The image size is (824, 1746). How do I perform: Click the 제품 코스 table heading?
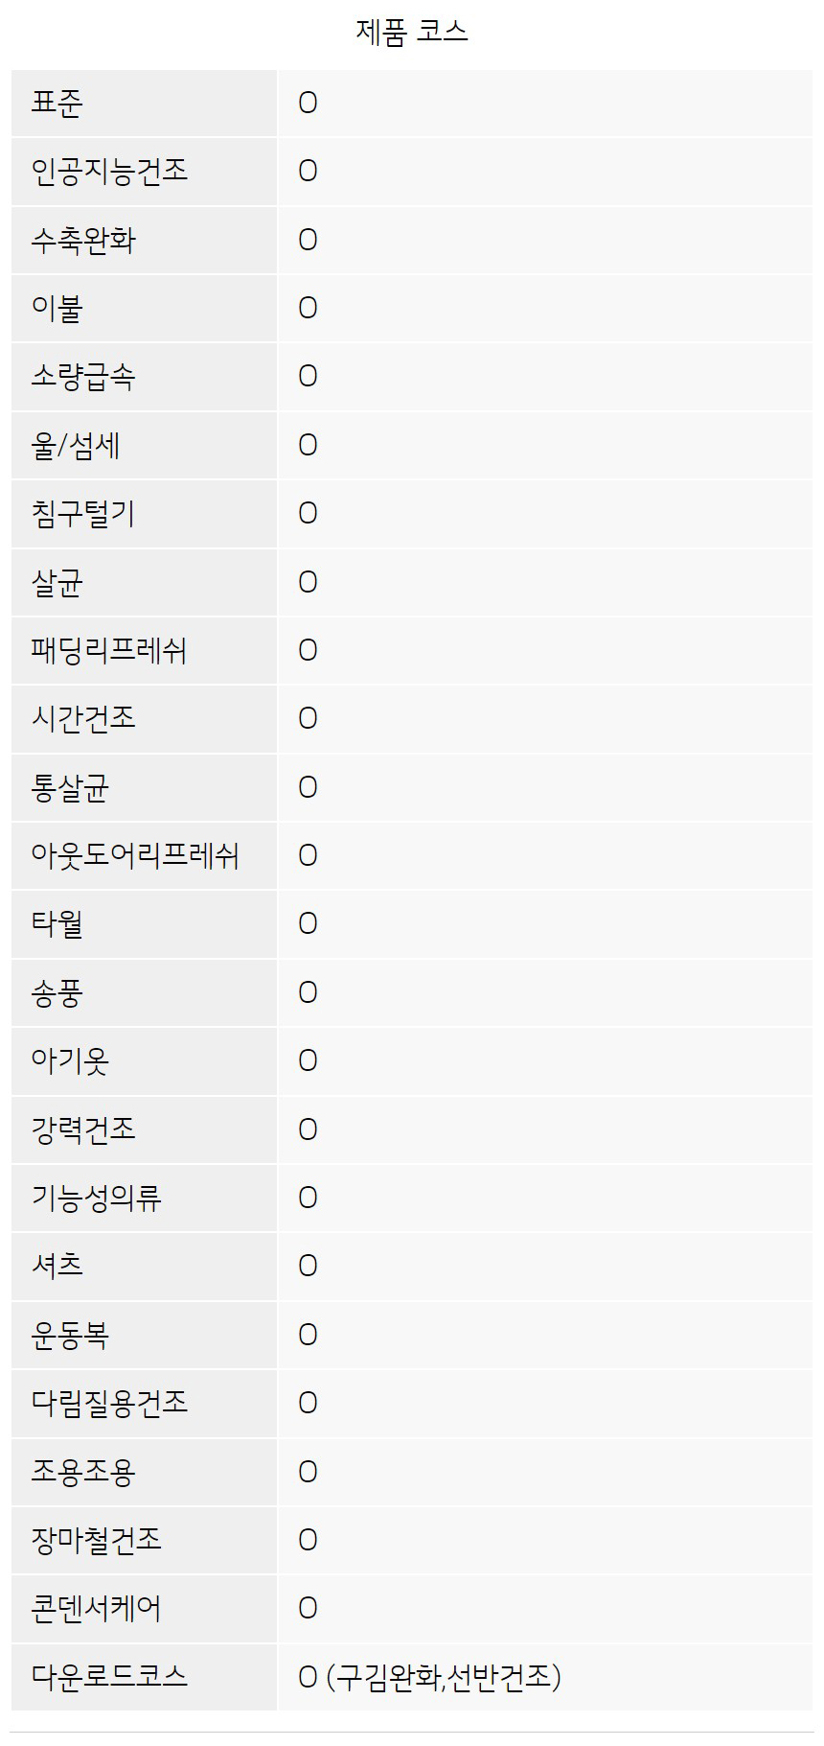tap(412, 32)
